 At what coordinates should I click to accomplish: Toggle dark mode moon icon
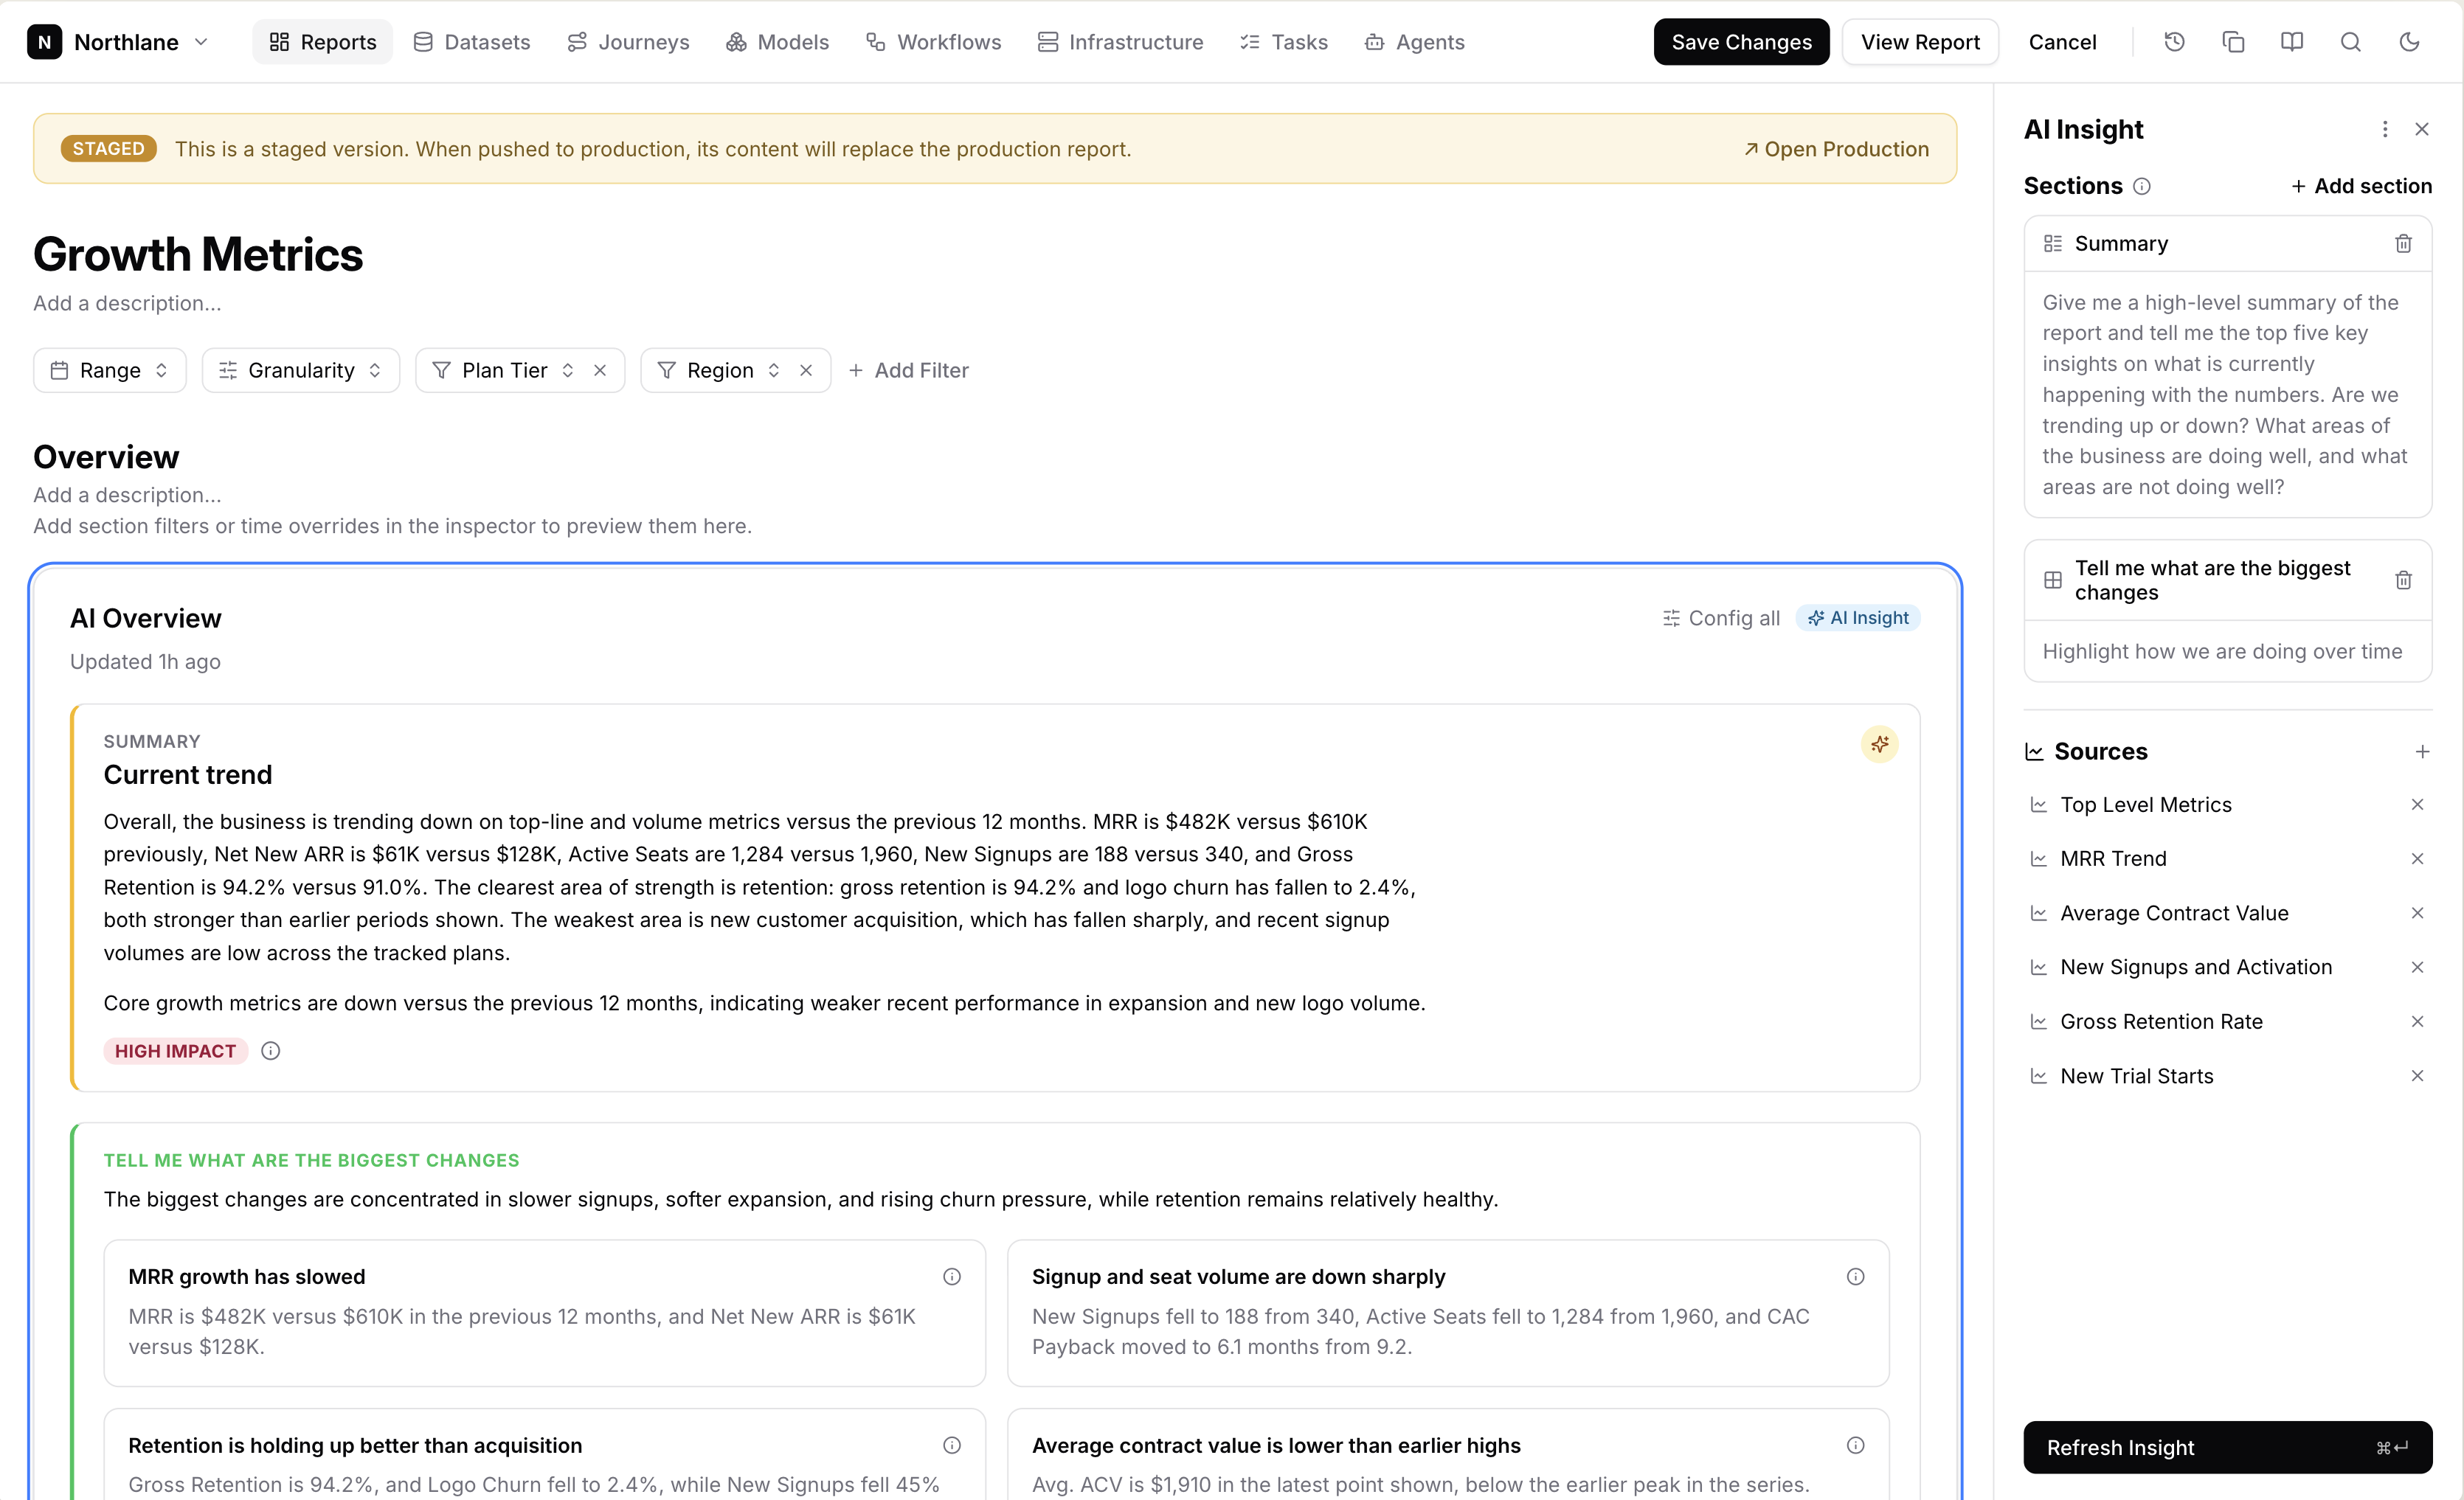pyautogui.click(x=2409, y=42)
